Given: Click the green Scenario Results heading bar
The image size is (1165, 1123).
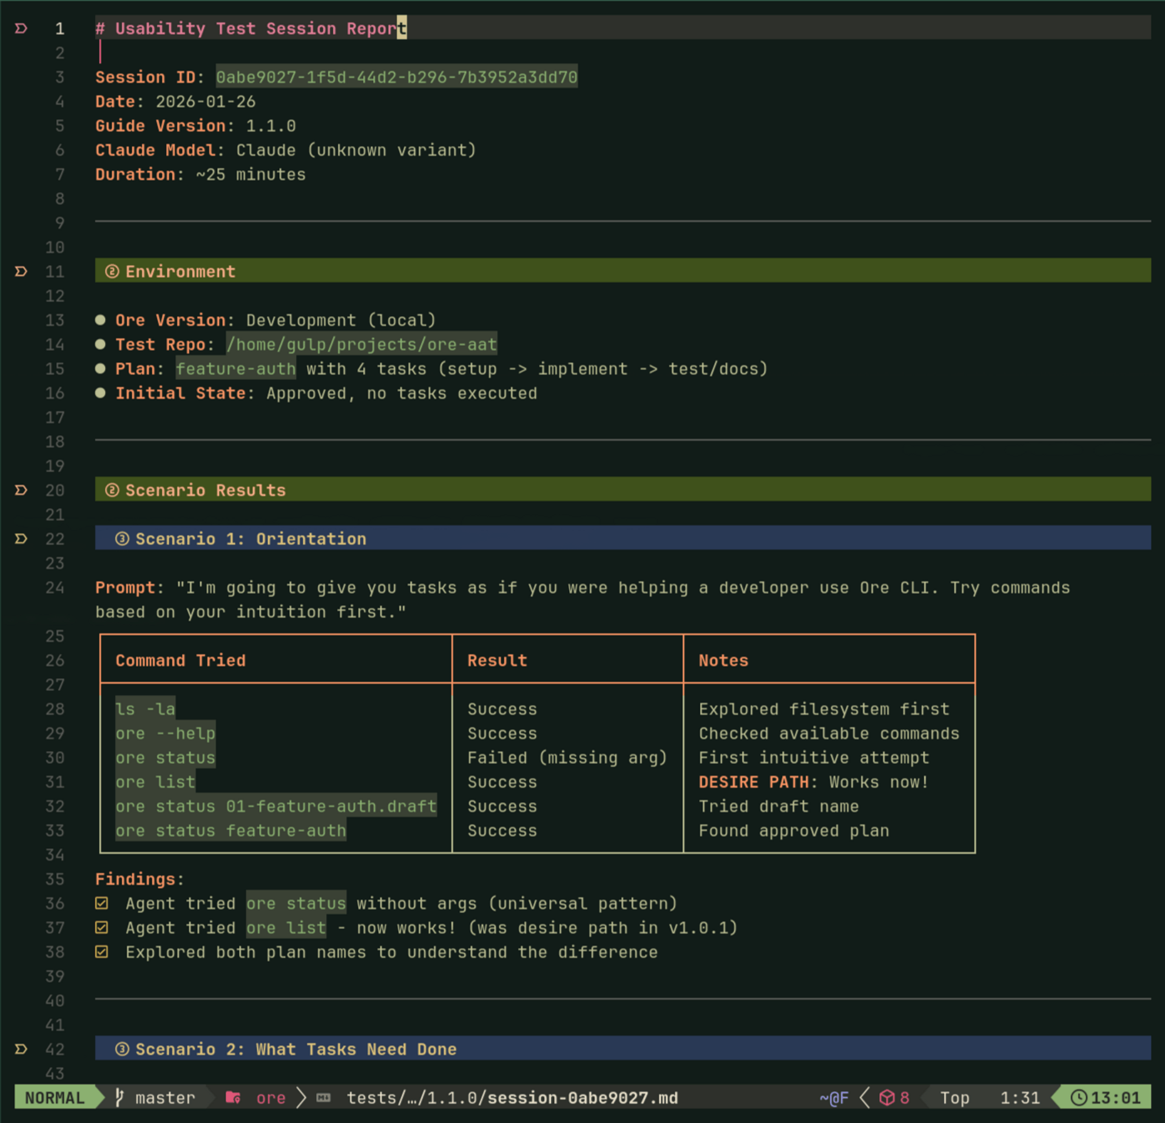Looking at the screenshot, I should [607, 490].
